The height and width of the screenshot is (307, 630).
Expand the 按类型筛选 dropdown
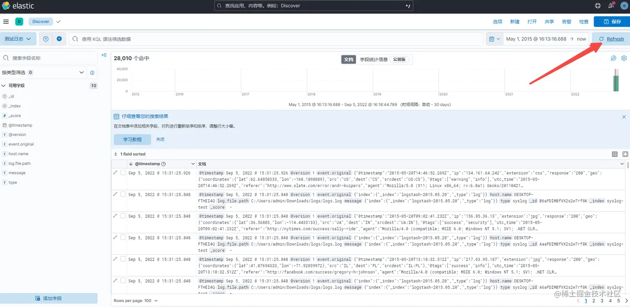(x=43, y=73)
